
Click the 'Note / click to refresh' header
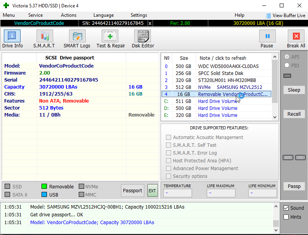pos(223,58)
